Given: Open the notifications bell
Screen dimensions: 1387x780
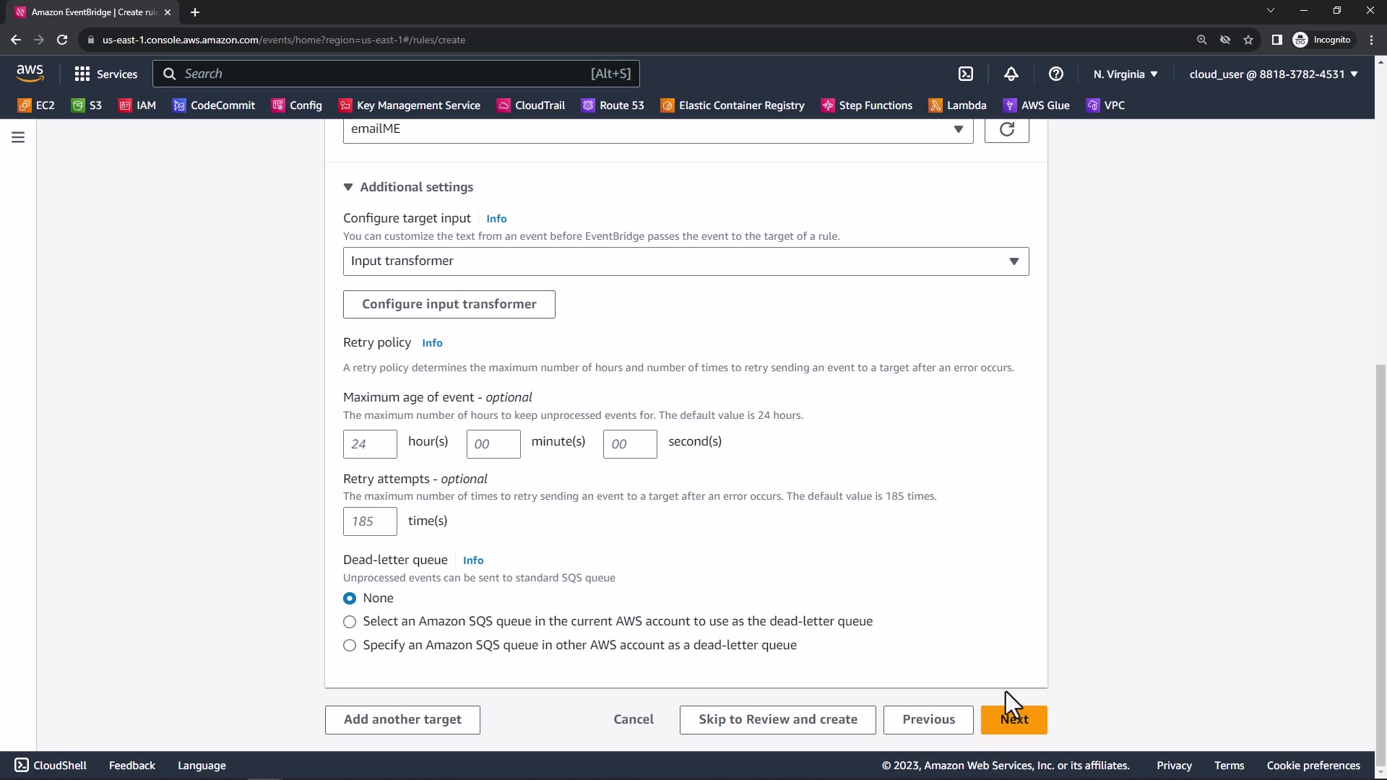Looking at the screenshot, I should click(x=1011, y=74).
